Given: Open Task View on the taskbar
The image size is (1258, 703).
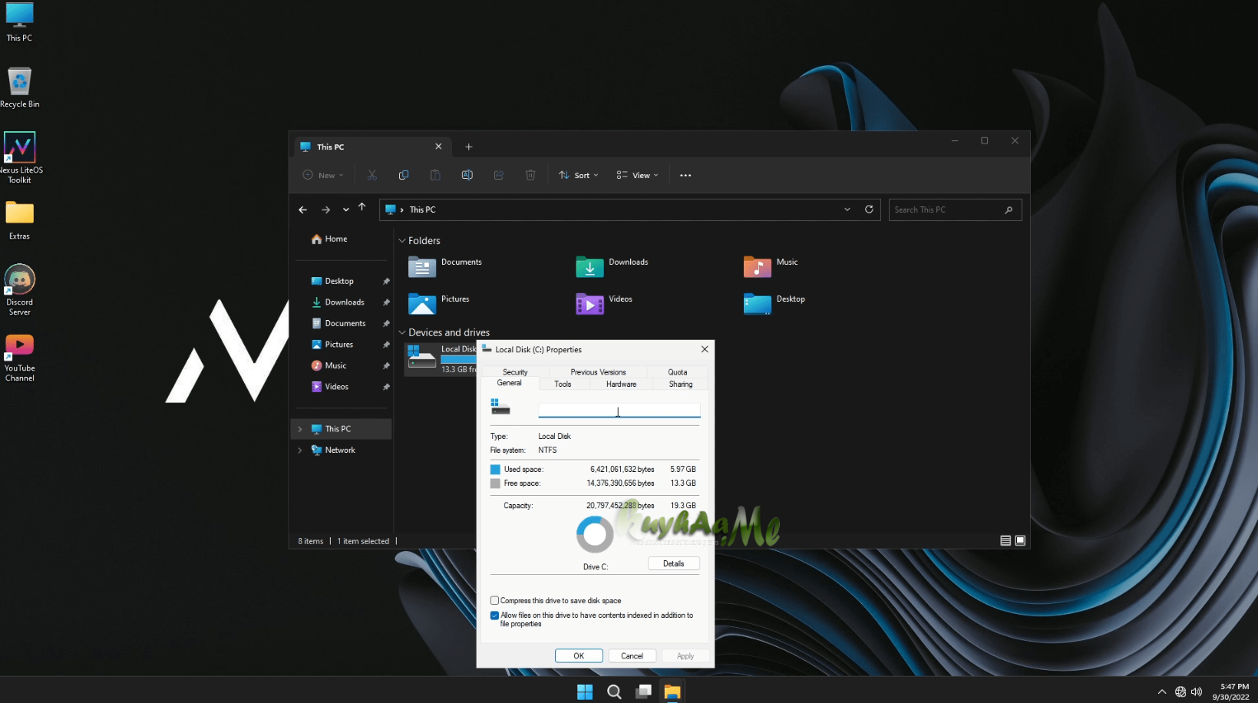Looking at the screenshot, I should (x=643, y=691).
